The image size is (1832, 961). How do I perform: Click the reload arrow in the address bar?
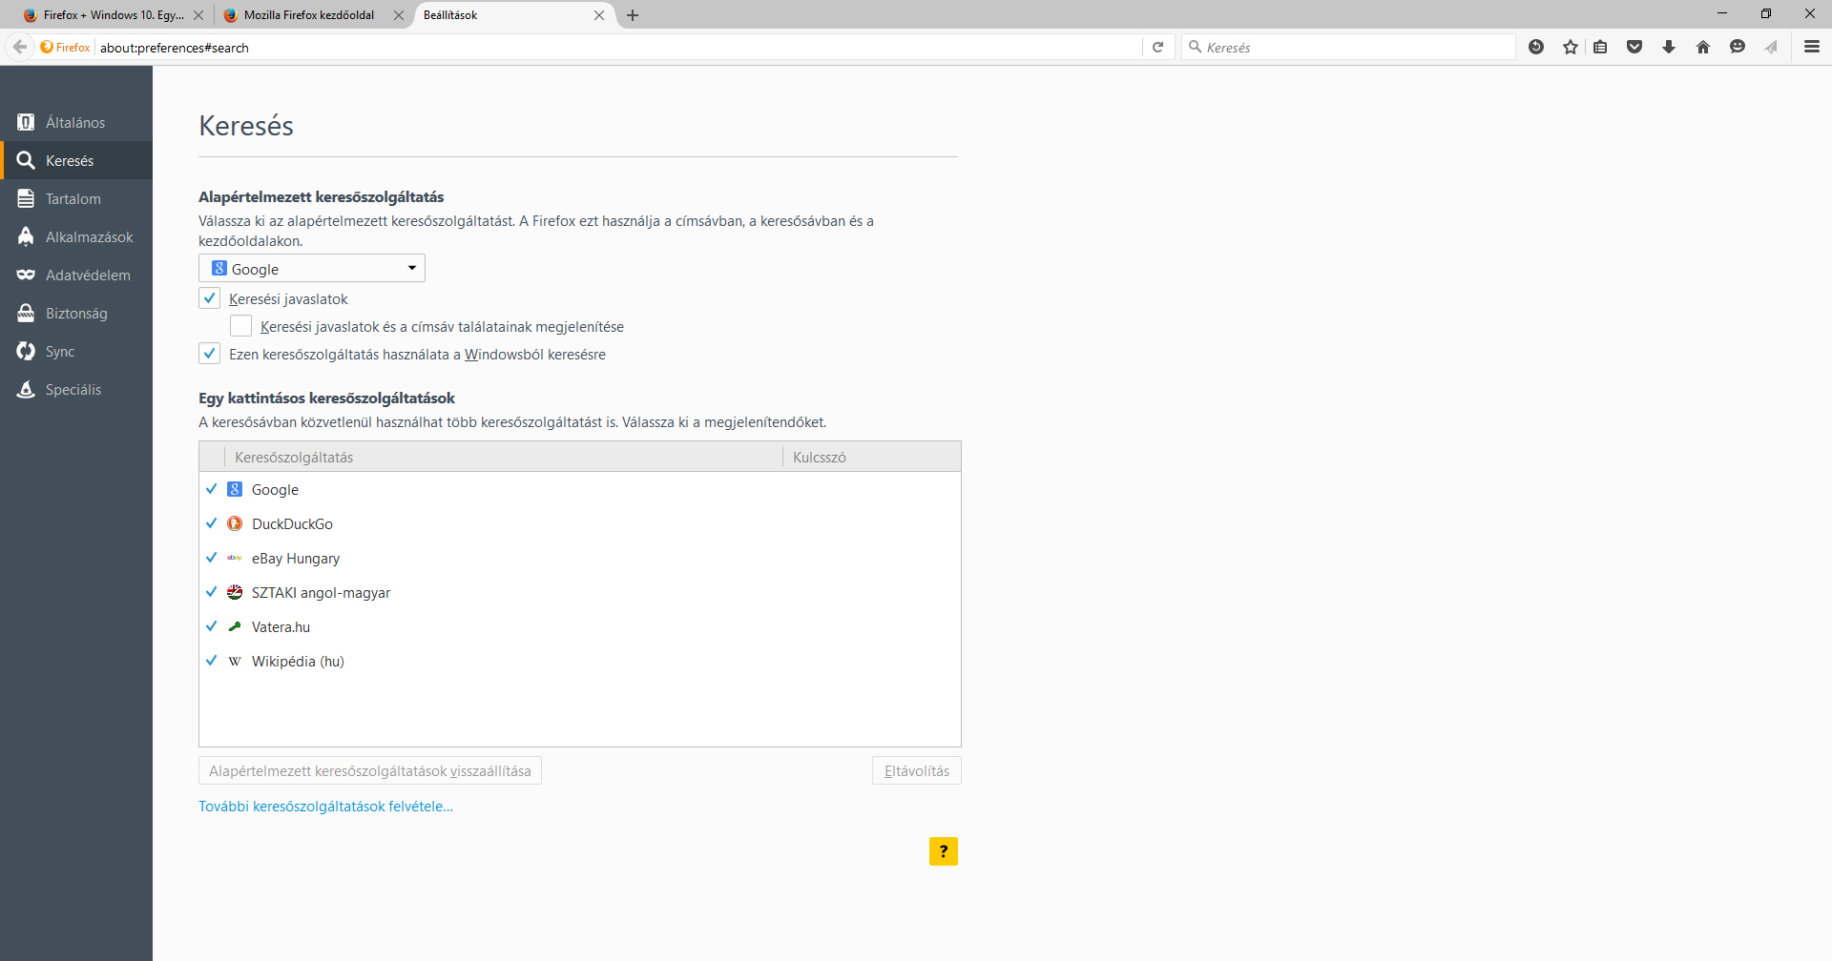tap(1158, 47)
